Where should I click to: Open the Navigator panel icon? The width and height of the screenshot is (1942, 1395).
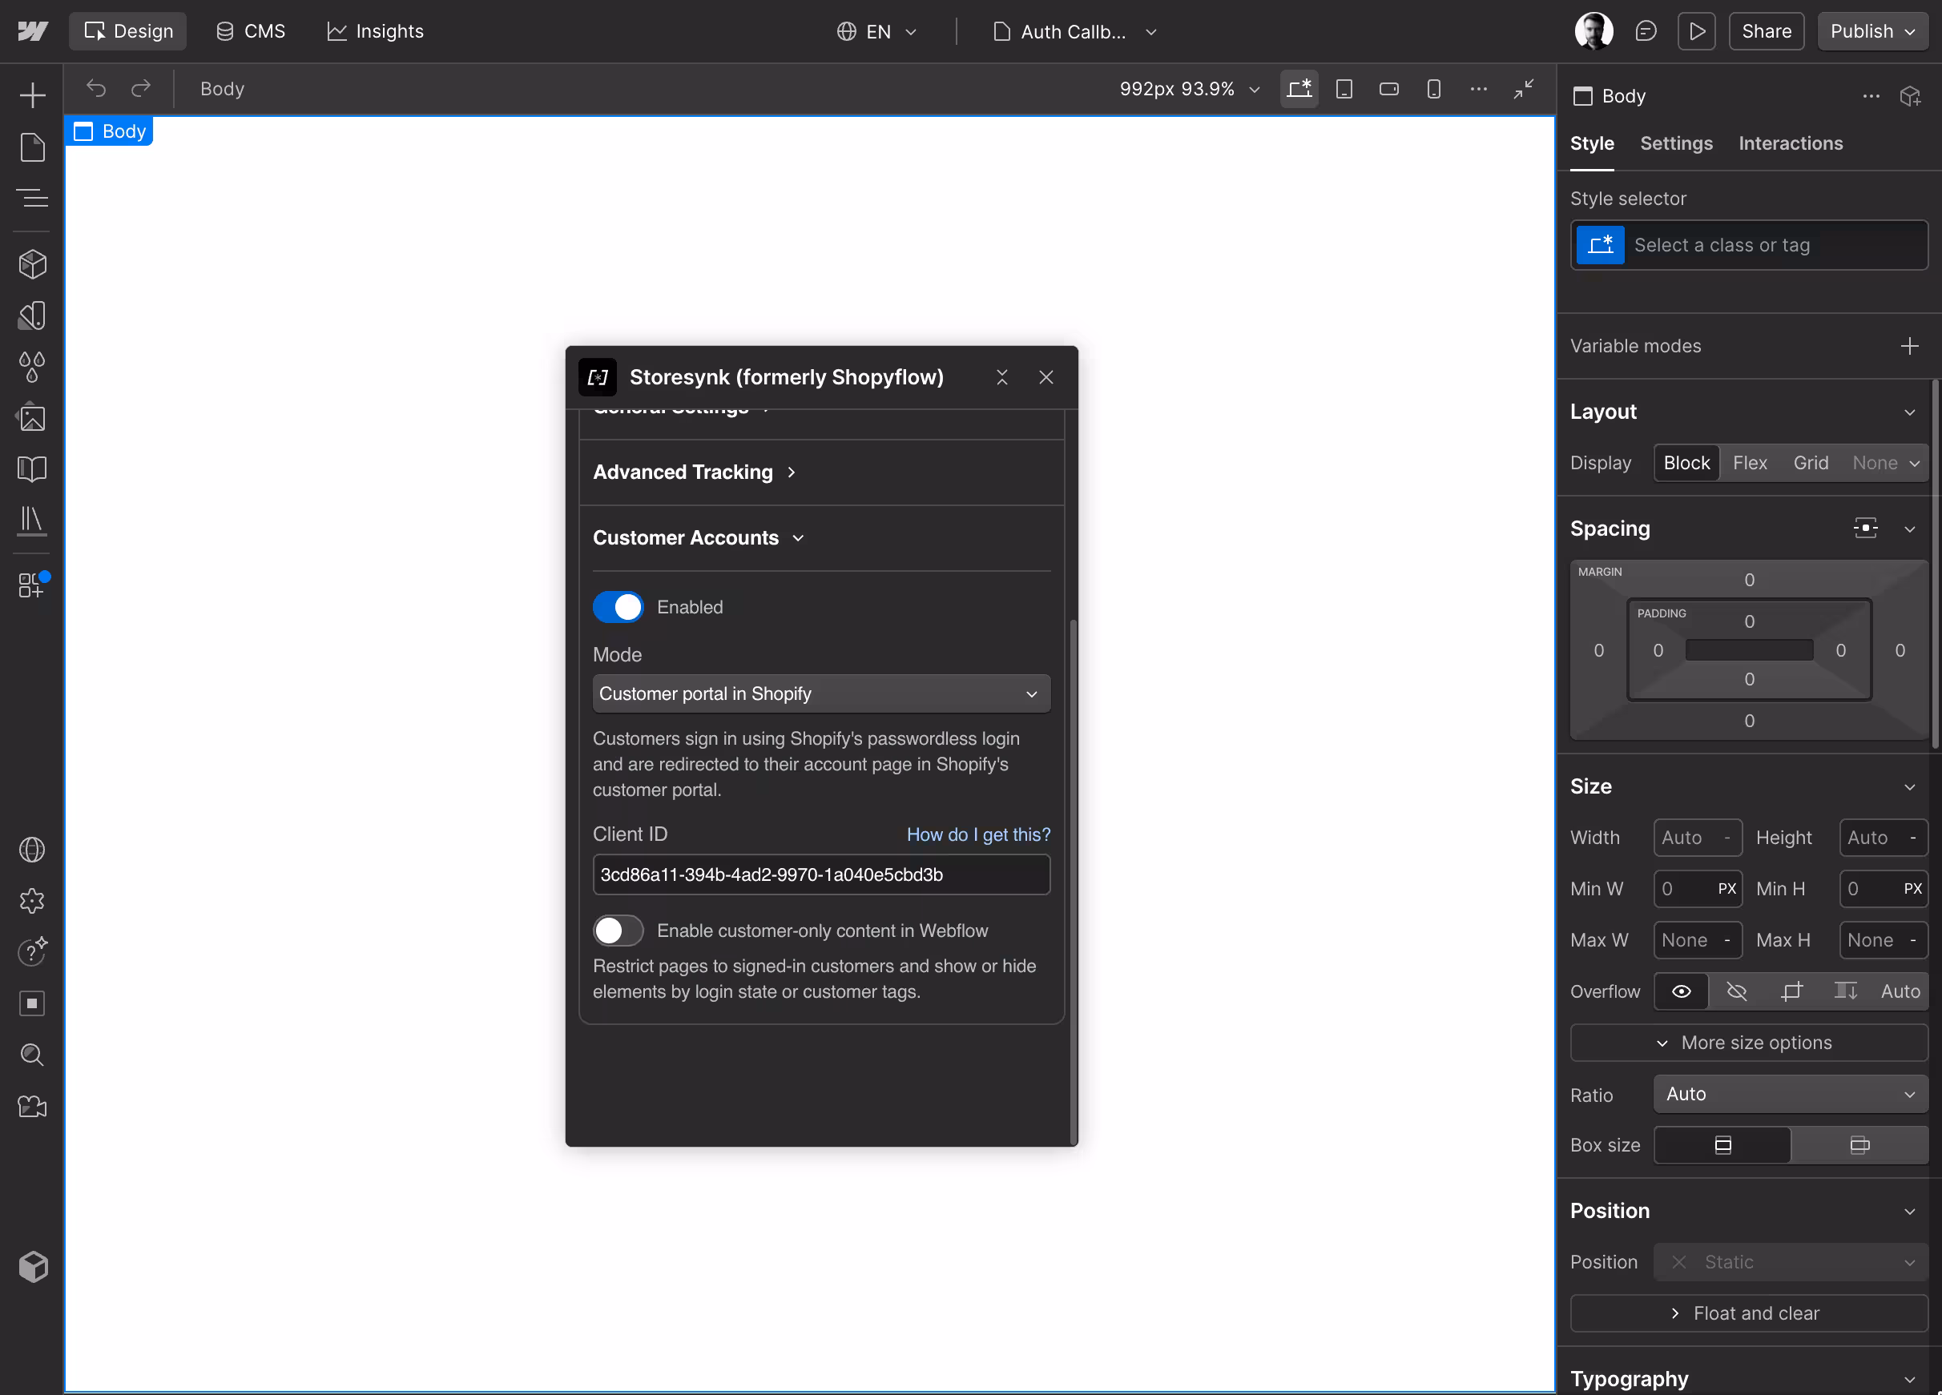coord(32,199)
